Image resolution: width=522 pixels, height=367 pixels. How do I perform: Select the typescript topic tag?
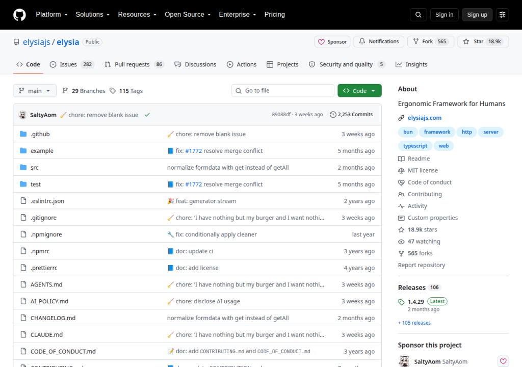pyautogui.click(x=415, y=146)
